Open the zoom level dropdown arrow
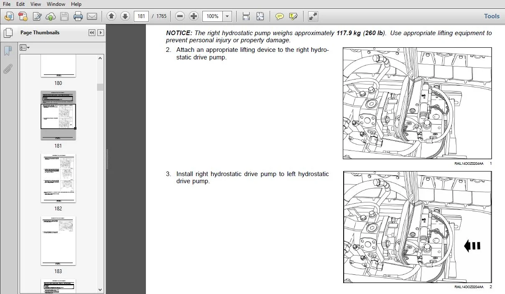Image resolution: width=505 pixels, height=294 pixels. (227, 16)
